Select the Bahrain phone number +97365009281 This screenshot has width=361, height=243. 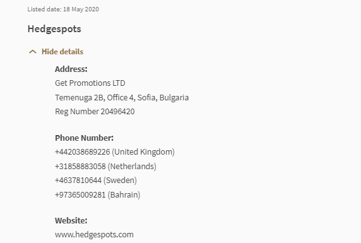80,195
